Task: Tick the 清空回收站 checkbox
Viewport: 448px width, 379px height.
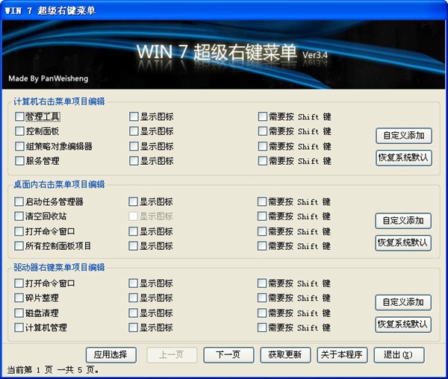Action: [x=19, y=216]
